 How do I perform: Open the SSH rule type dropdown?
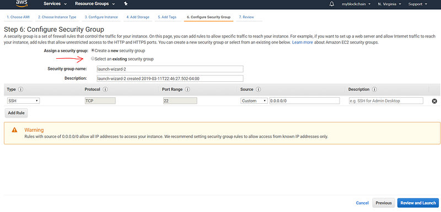(23, 101)
